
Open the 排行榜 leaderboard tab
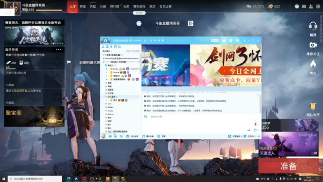pyautogui.click(x=115, y=6)
